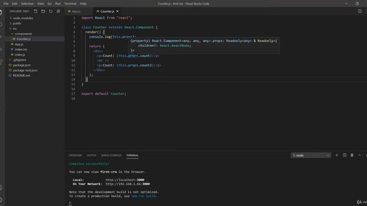Switch to the Problems panel tab
Viewport: 367px width, 206px height.
[75, 155]
